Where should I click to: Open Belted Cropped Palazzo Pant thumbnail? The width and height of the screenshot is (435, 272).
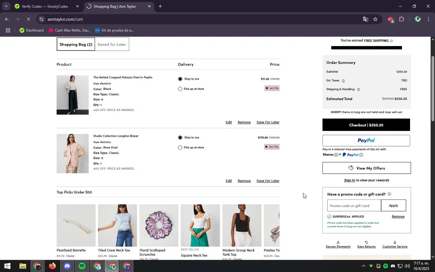pos(72,95)
